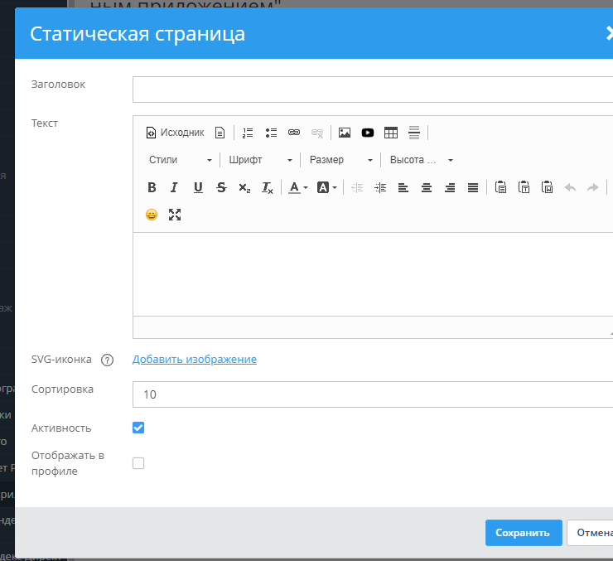613x561 pixels.
Task: Open the Размер size dropdown
Action: [x=341, y=160]
